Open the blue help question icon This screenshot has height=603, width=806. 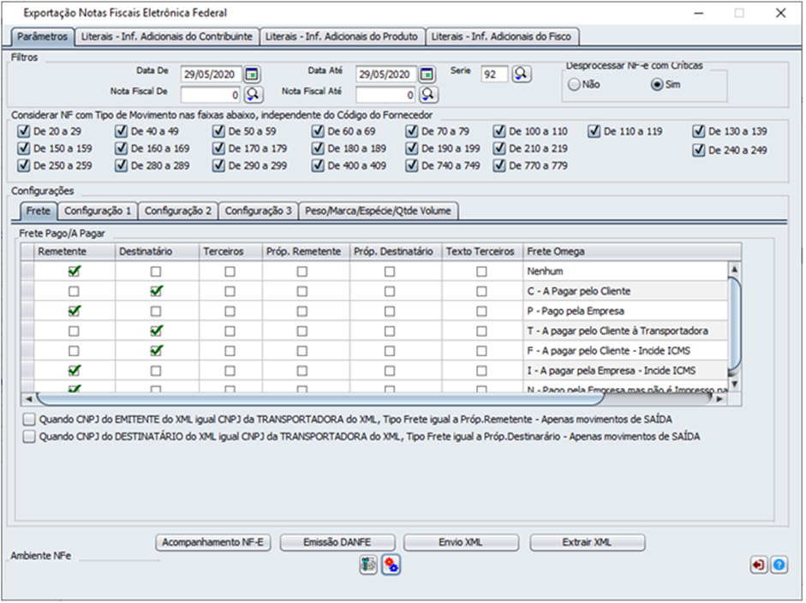779,565
